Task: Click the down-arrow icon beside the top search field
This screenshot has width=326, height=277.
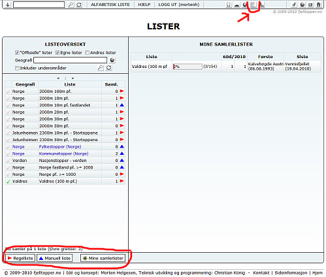Action: point(8,5)
